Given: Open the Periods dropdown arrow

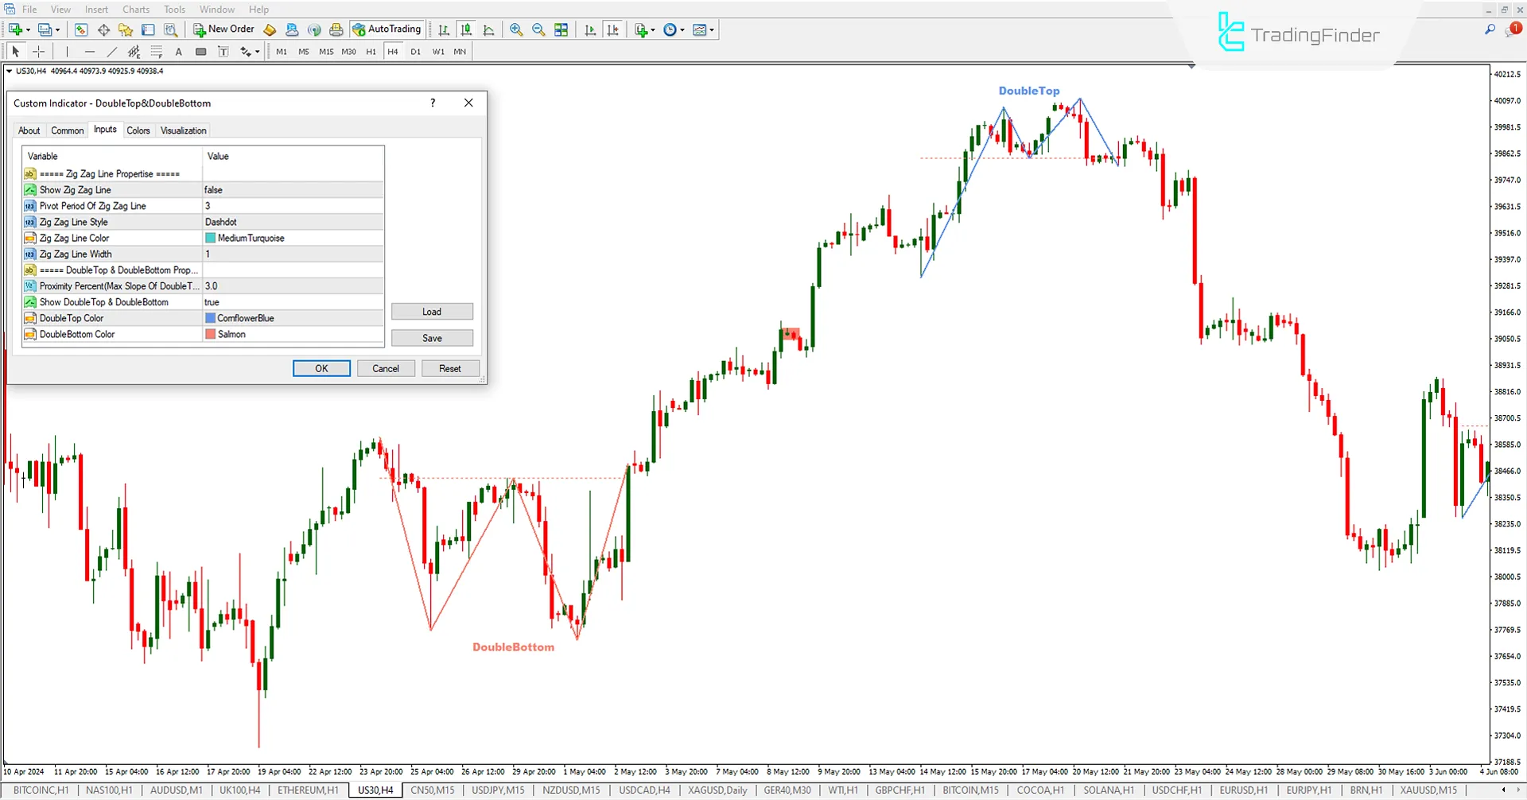Looking at the screenshot, I should coord(682,29).
